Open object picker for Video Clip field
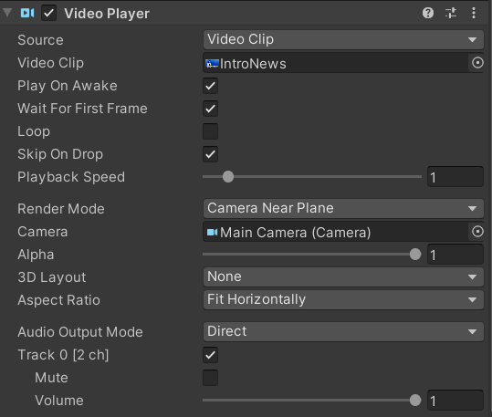The height and width of the screenshot is (417, 492). point(477,63)
